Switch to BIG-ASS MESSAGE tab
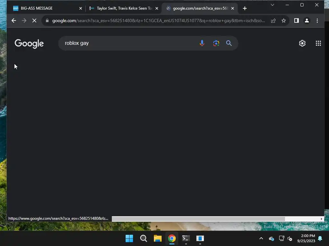 [45, 8]
